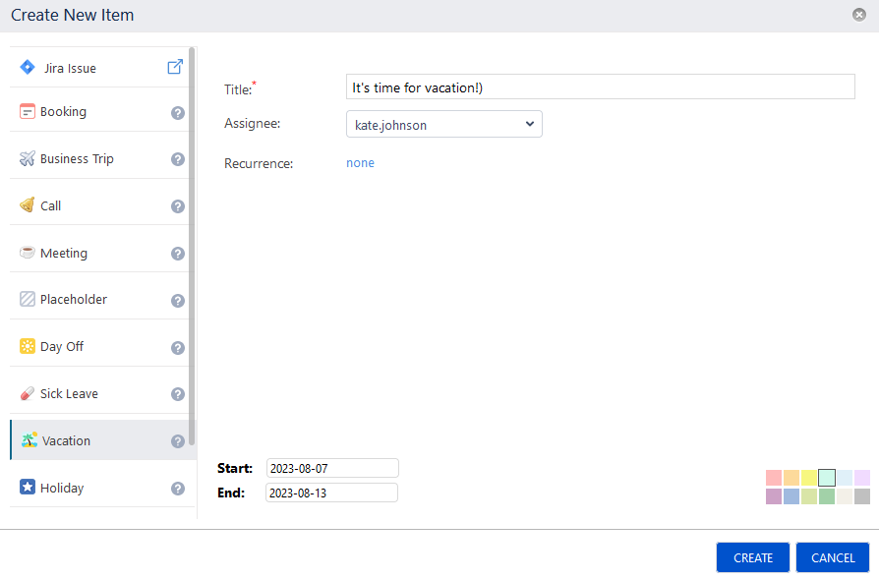This screenshot has width=879, height=580.
Task: Click the help icon next to Vacation
Action: coord(177,440)
